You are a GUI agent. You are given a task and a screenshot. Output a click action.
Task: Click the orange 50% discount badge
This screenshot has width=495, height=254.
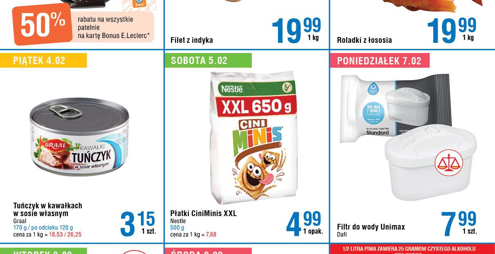42,24
